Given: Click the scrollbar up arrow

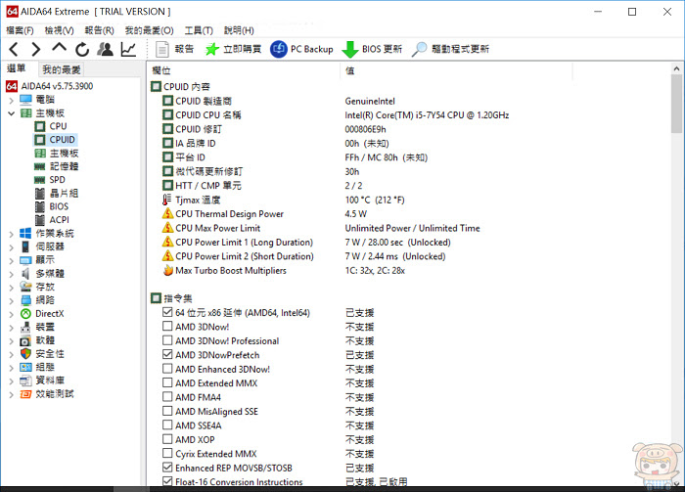Looking at the screenshot, I should [676, 68].
